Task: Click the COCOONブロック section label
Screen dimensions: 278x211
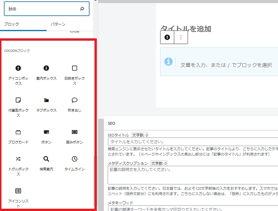Action: [17, 51]
